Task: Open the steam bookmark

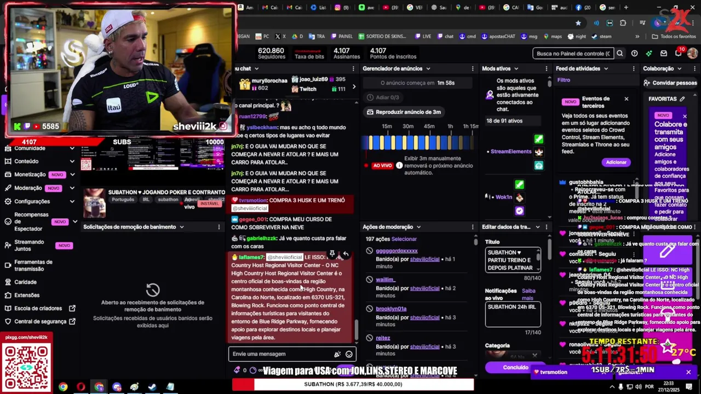Action: tap(601, 37)
